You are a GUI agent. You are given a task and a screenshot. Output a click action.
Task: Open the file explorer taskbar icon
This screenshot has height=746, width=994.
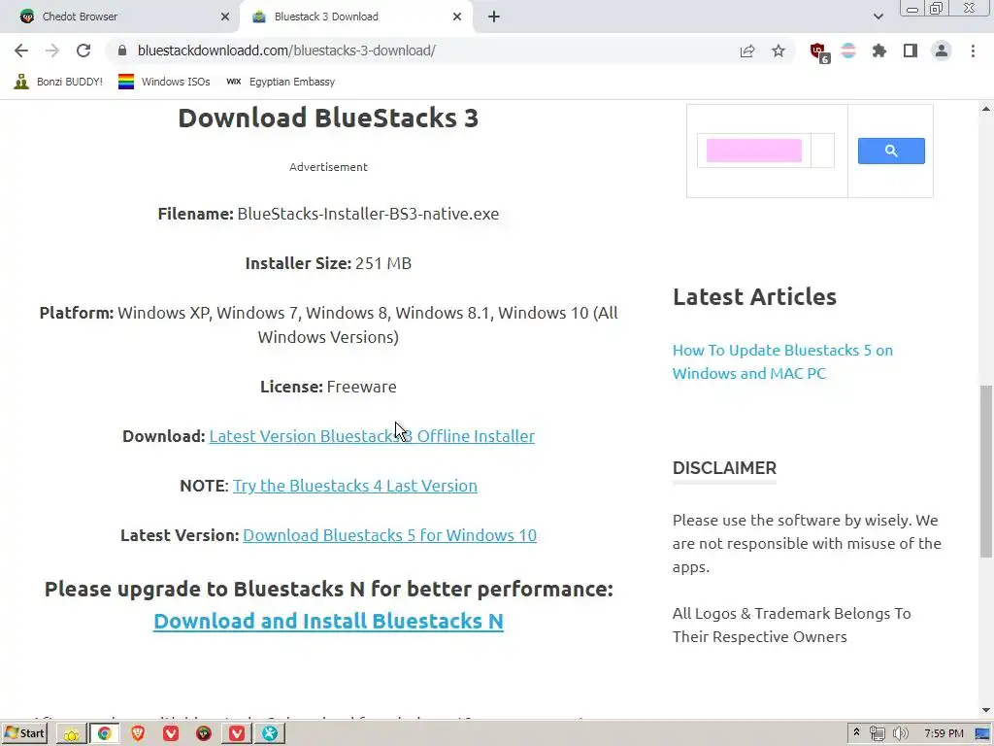pos(71,734)
